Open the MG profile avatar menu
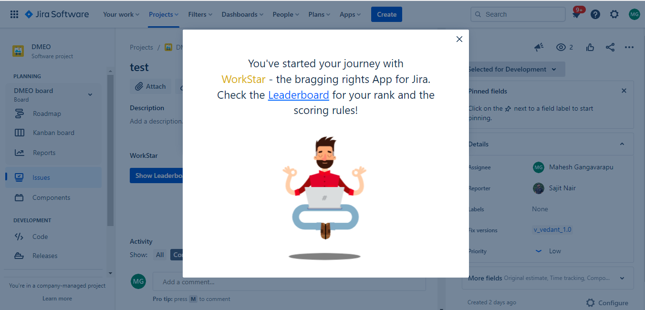The image size is (645, 310). tap(634, 14)
